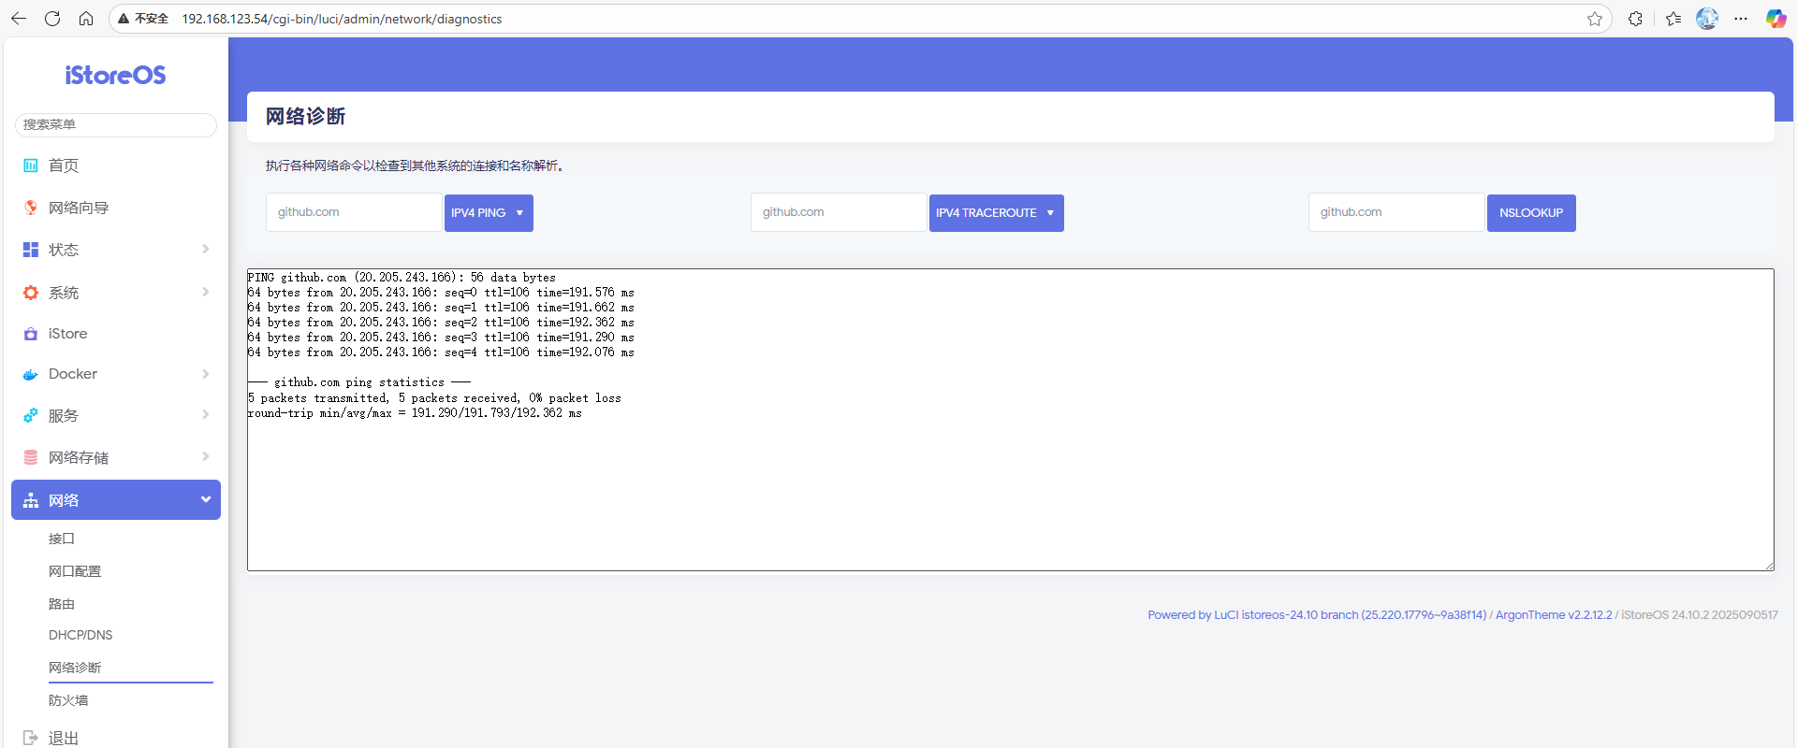The image size is (1797, 748).
Task: Click the 退出 logout link
Action: coord(64,738)
